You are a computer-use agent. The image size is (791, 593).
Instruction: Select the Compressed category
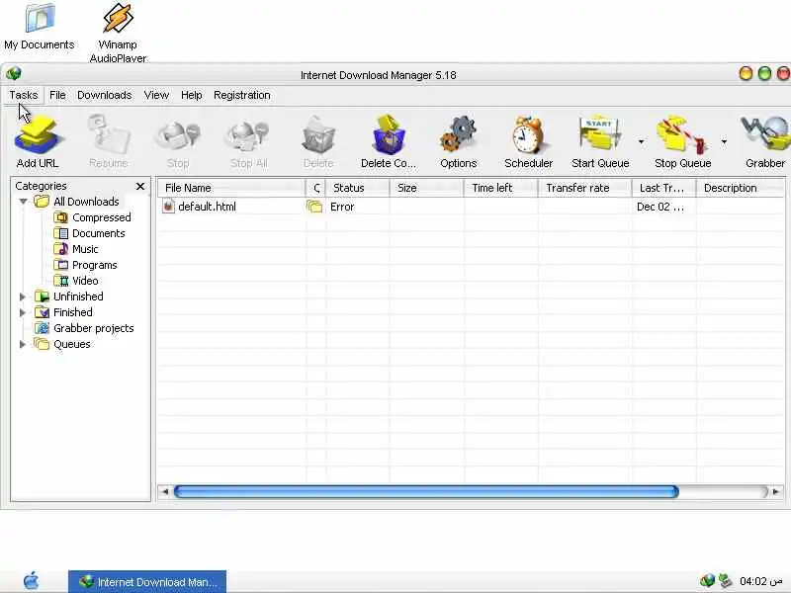[102, 217]
